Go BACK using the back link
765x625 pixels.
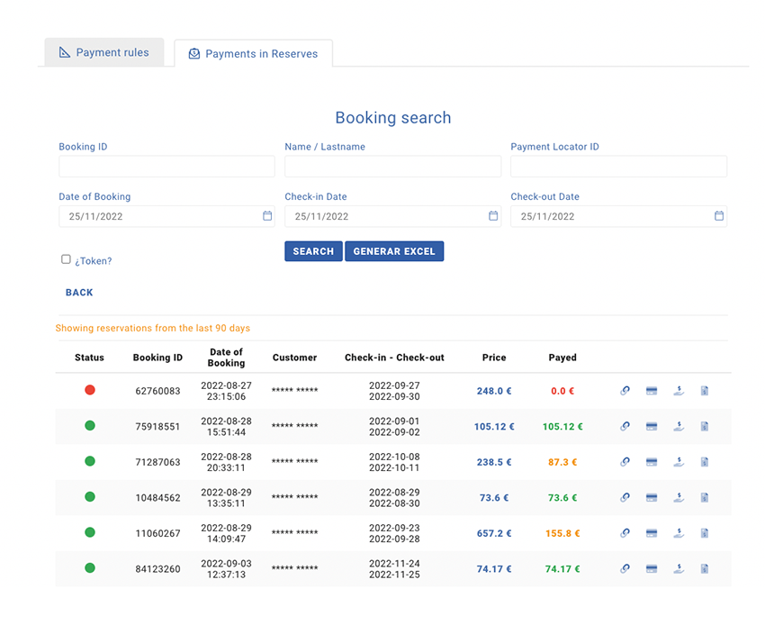pos(79,293)
